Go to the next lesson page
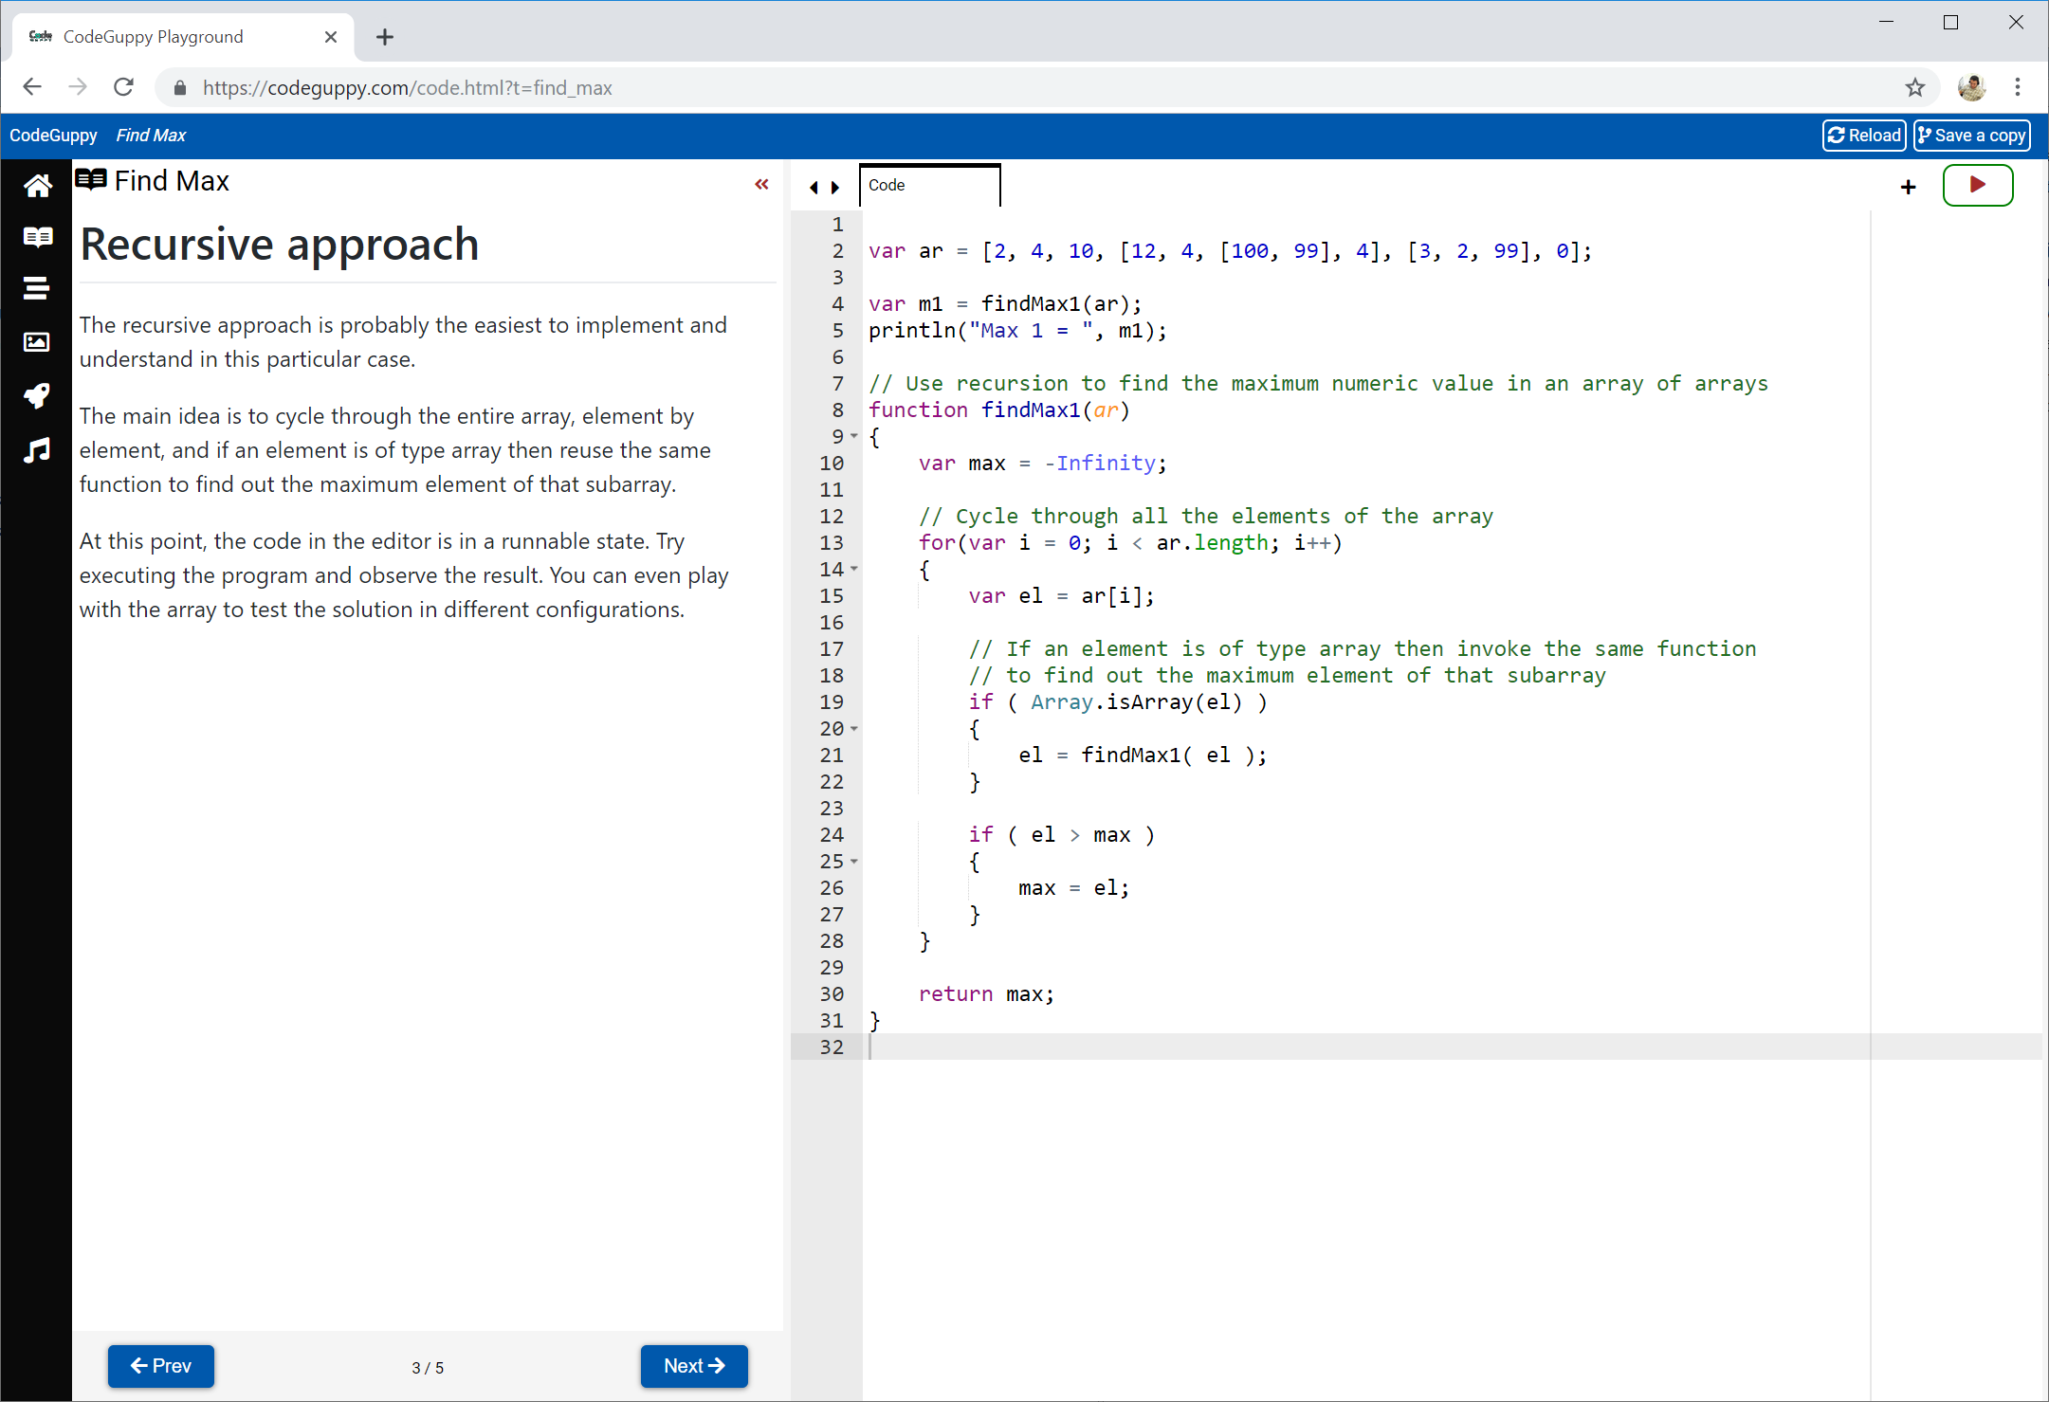The image size is (2049, 1402). click(693, 1365)
